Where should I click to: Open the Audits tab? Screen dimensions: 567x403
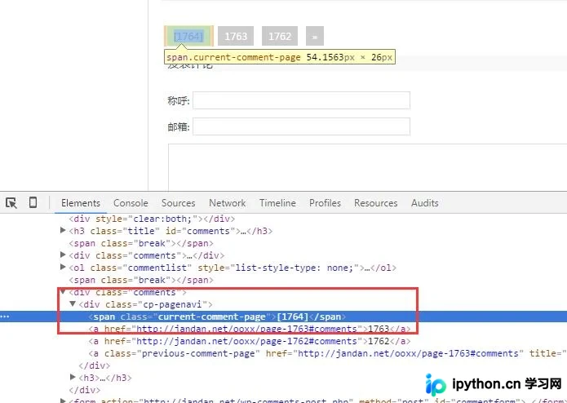point(424,203)
